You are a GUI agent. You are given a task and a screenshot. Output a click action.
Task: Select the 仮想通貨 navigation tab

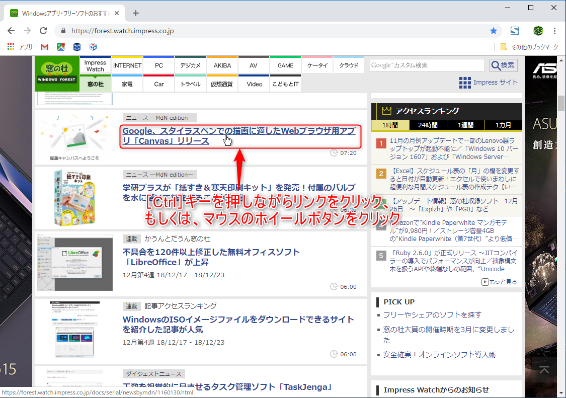click(222, 84)
